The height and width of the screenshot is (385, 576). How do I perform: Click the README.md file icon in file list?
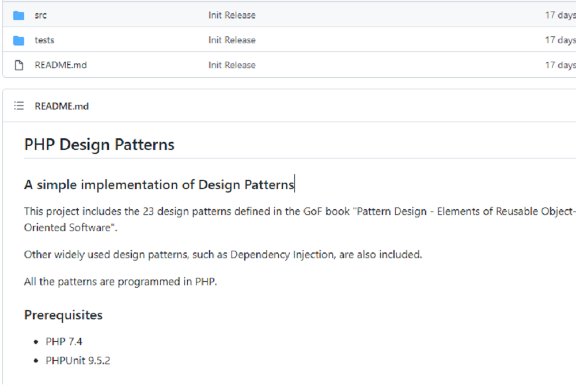point(19,65)
